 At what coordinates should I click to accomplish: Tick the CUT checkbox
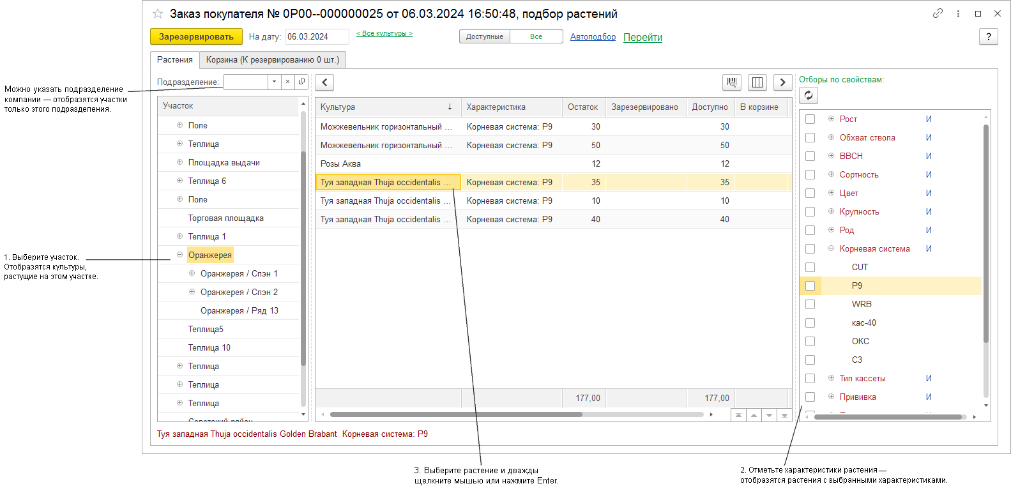pyautogui.click(x=810, y=267)
